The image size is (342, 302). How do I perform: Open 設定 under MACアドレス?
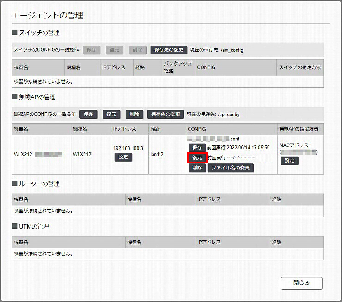(x=289, y=161)
